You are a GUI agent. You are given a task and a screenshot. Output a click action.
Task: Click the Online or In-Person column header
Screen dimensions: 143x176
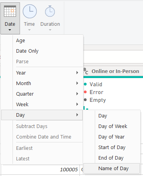113,71
